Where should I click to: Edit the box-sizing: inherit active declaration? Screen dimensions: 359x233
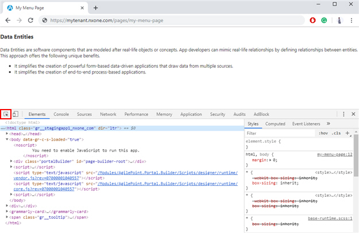pyautogui.click(x=275, y=183)
